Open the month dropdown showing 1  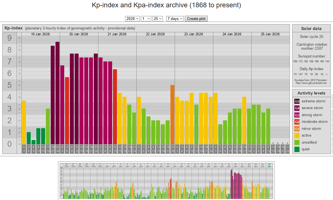point(146,19)
